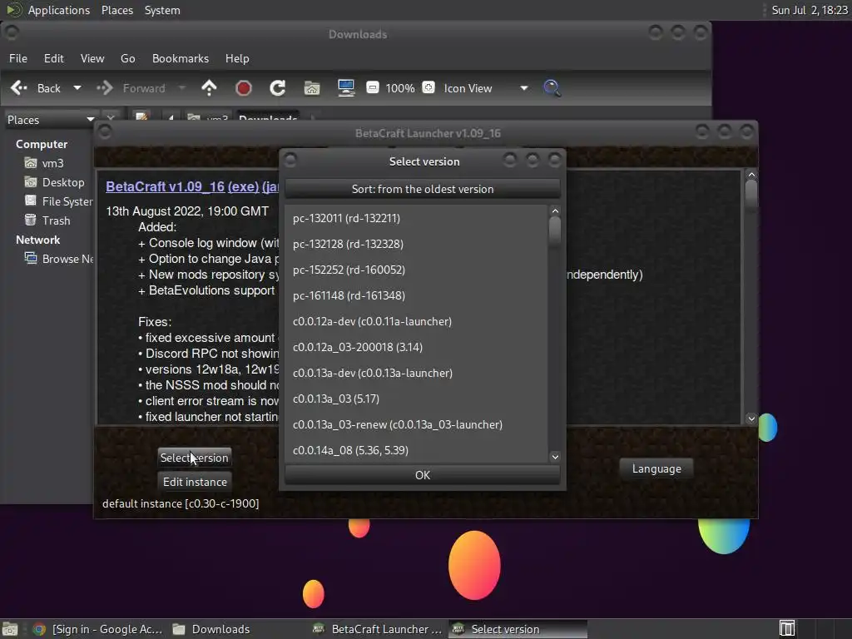This screenshot has width=852, height=639.
Task: Zoom out with the minus icon
Action: click(x=372, y=87)
